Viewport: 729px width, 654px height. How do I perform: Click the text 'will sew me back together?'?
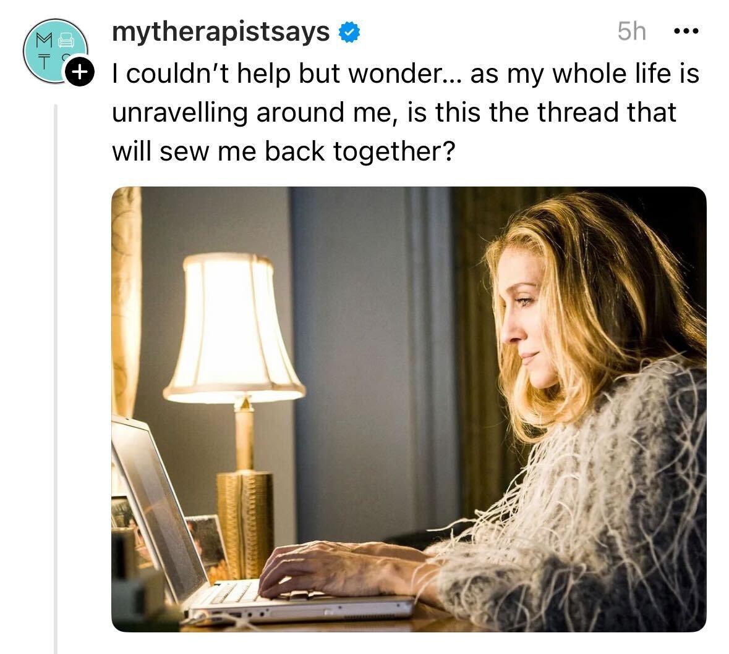pos(284,151)
